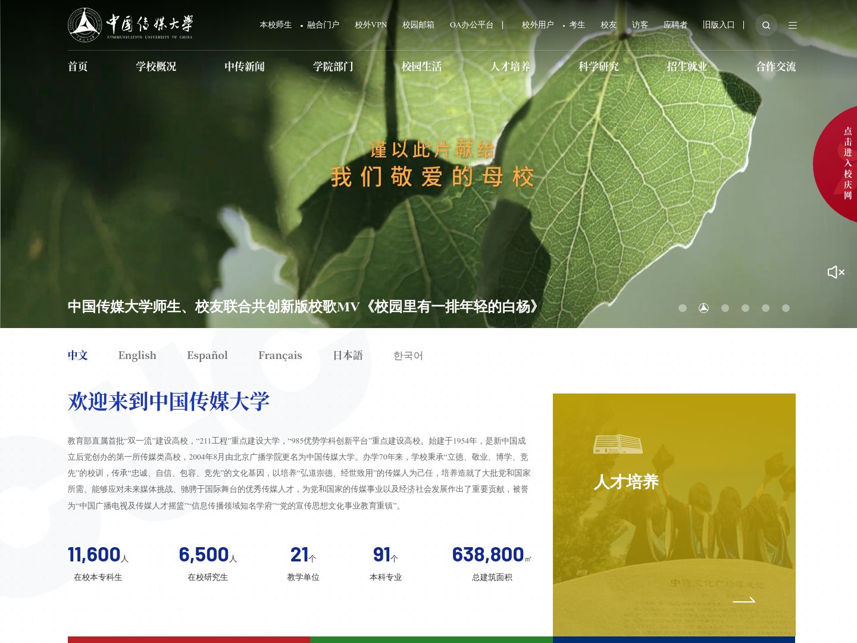Open the 校外VPN link
Viewport: 857px width, 643px height.
tap(371, 25)
